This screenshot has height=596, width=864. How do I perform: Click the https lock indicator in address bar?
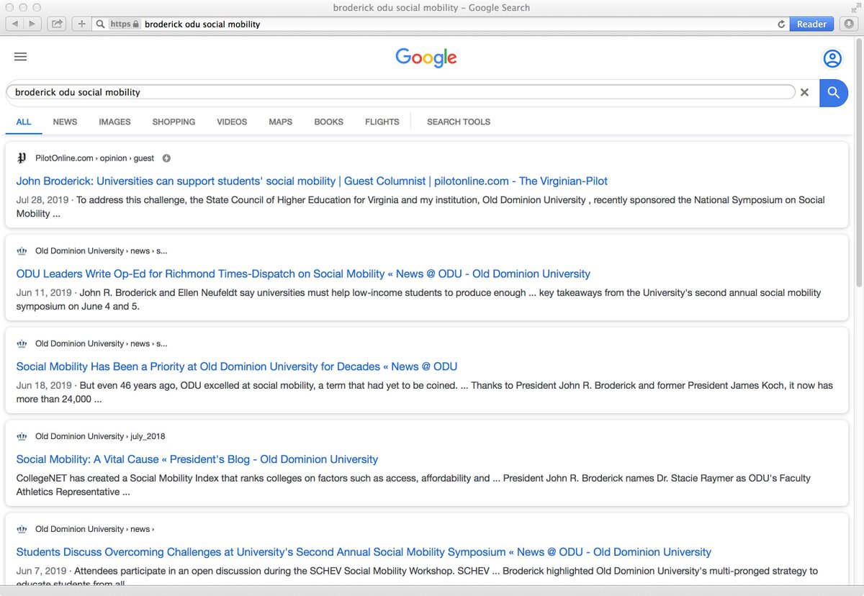point(123,24)
